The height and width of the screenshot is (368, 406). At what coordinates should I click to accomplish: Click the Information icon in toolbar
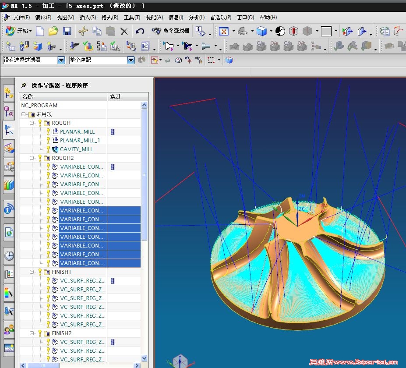(x=201, y=32)
